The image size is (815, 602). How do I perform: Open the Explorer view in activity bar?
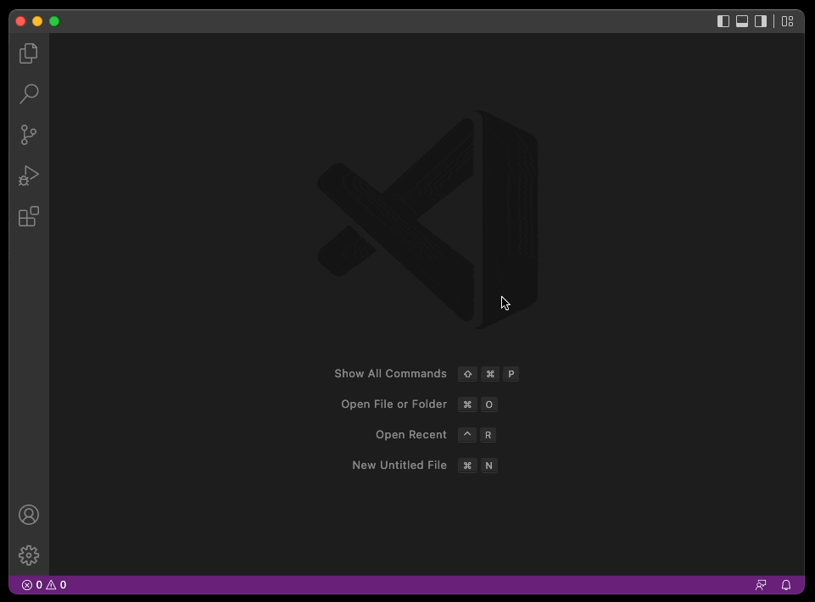pos(29,53)
